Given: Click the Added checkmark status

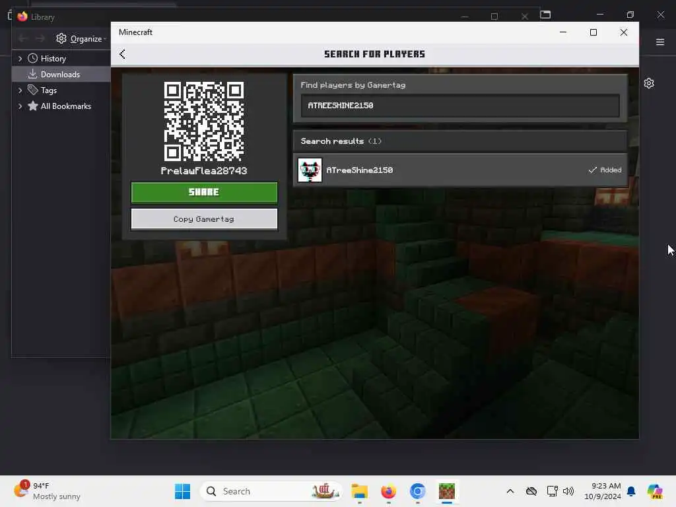Looking at the screenshot, I should tap(605, 170).
